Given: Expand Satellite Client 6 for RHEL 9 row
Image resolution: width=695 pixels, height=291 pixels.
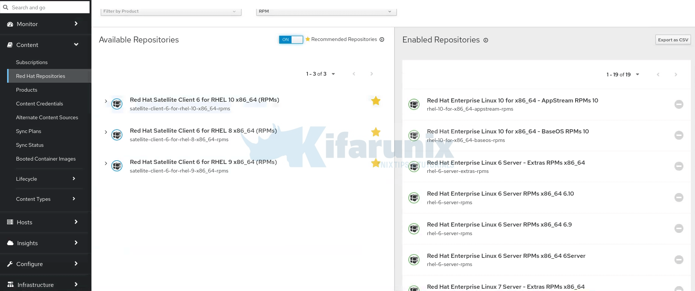Looking at the screenshot, I should click(106, 163).
